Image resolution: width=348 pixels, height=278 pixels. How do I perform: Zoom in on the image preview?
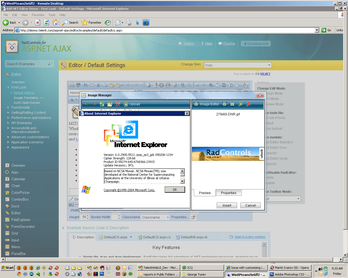tap(240, 104)
